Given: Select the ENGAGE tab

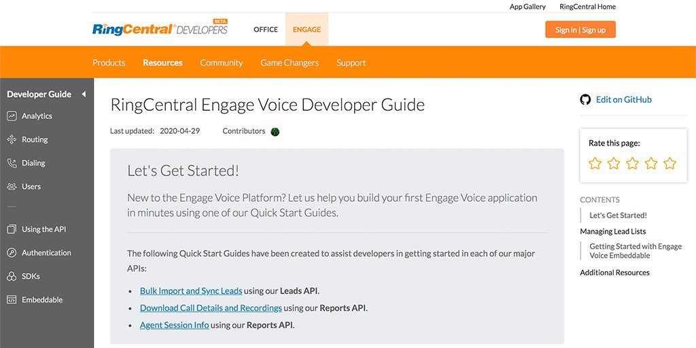Looking at the screenshot, I should click(307, 30).
